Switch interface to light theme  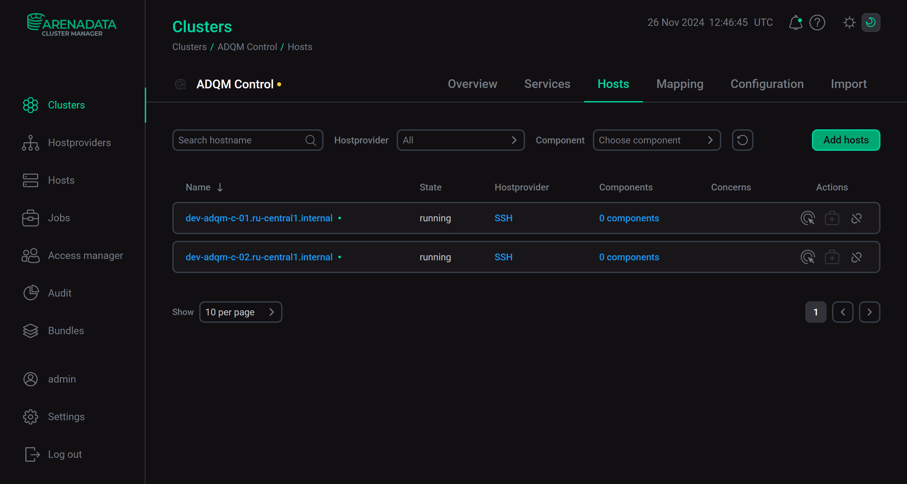coord(850,22)
